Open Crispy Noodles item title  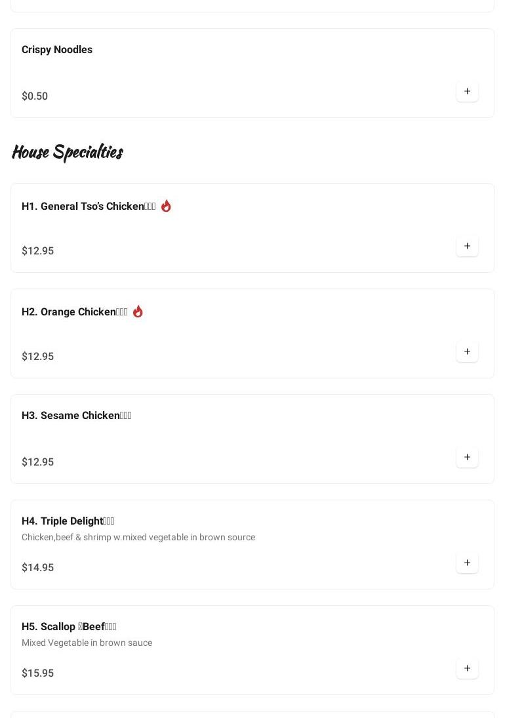57,50
